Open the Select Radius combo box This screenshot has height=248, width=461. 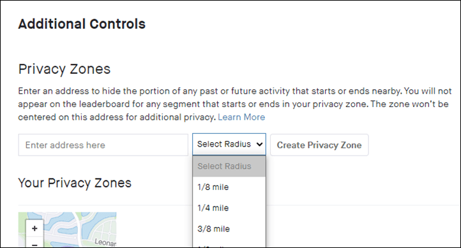pyautogui.click(x=229, y=144)
